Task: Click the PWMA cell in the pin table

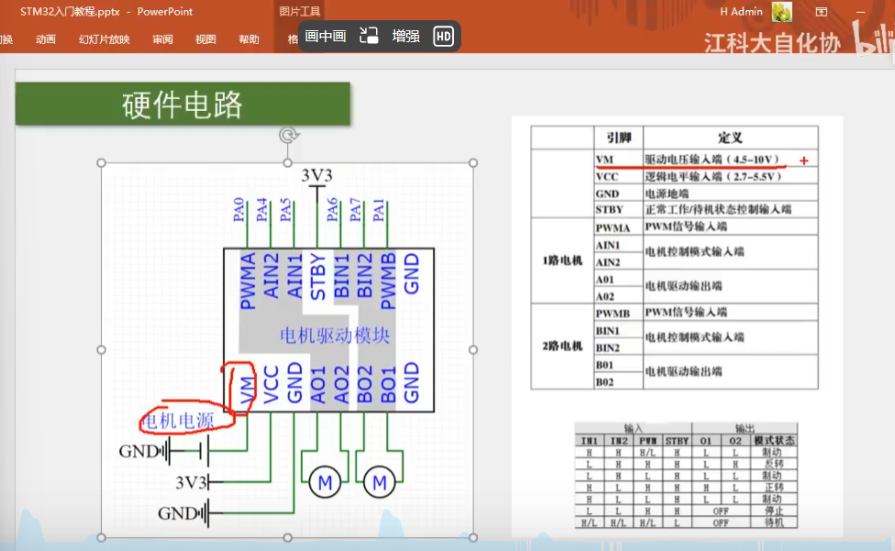Action: coord(619,227)
